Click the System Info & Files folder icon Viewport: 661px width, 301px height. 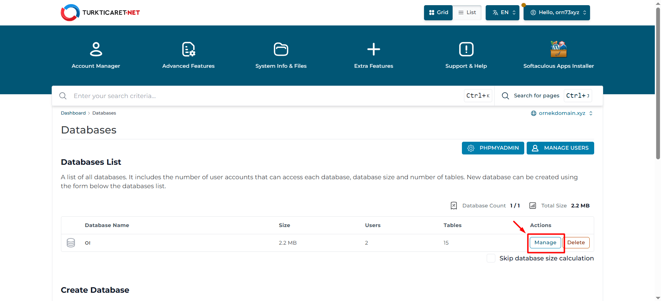pos(281,50)
